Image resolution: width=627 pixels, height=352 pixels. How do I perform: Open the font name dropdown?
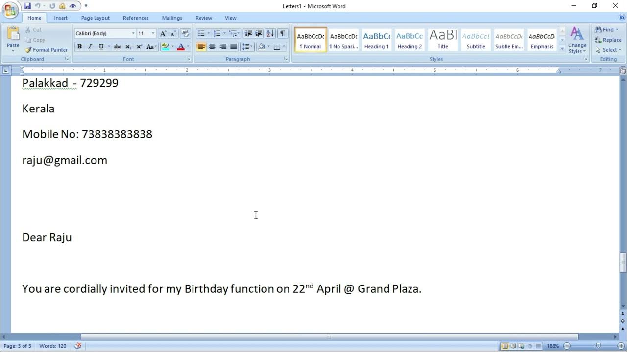(x=133, y=33)
